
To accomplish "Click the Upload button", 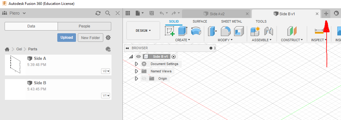I will (66, 38).
